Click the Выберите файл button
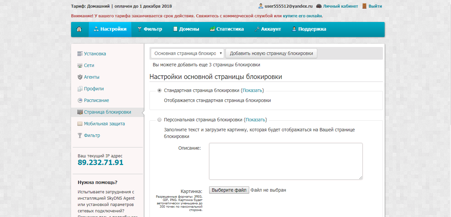 click(229, 190)
